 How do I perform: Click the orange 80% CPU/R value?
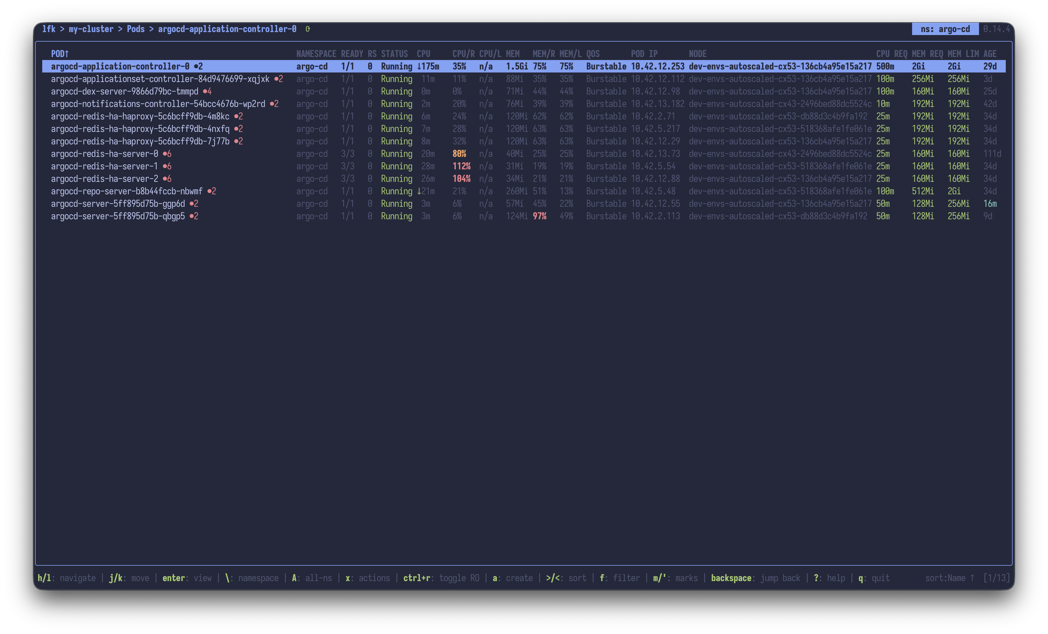tap(459, 153)
